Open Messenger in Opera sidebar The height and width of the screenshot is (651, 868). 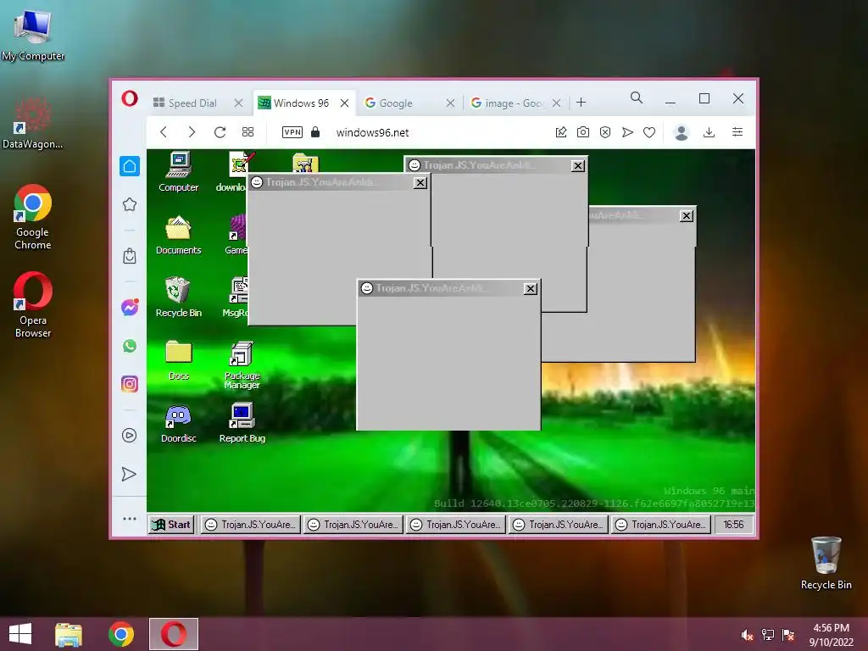coord(130,307)
